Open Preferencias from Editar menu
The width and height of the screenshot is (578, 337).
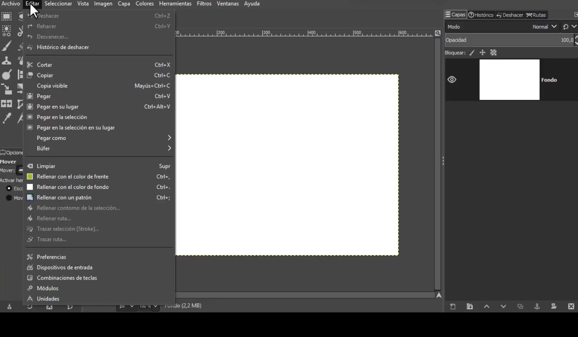click(99, 257)
